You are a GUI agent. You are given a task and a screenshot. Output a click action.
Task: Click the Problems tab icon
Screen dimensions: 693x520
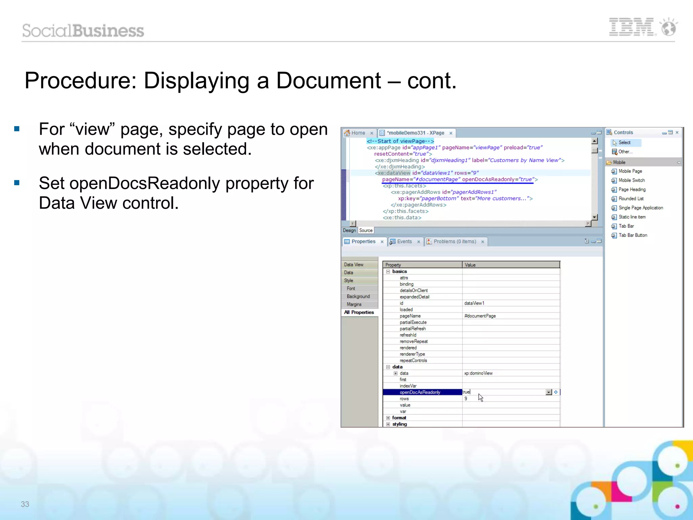(429, 241)
